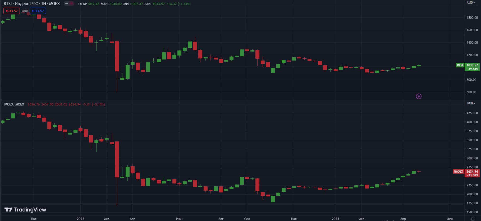Image resolution: width=481 pixels, height=221 pixels.
Task: Click the ЗАКР 1033.57 close value
Action: pos(154,4)
